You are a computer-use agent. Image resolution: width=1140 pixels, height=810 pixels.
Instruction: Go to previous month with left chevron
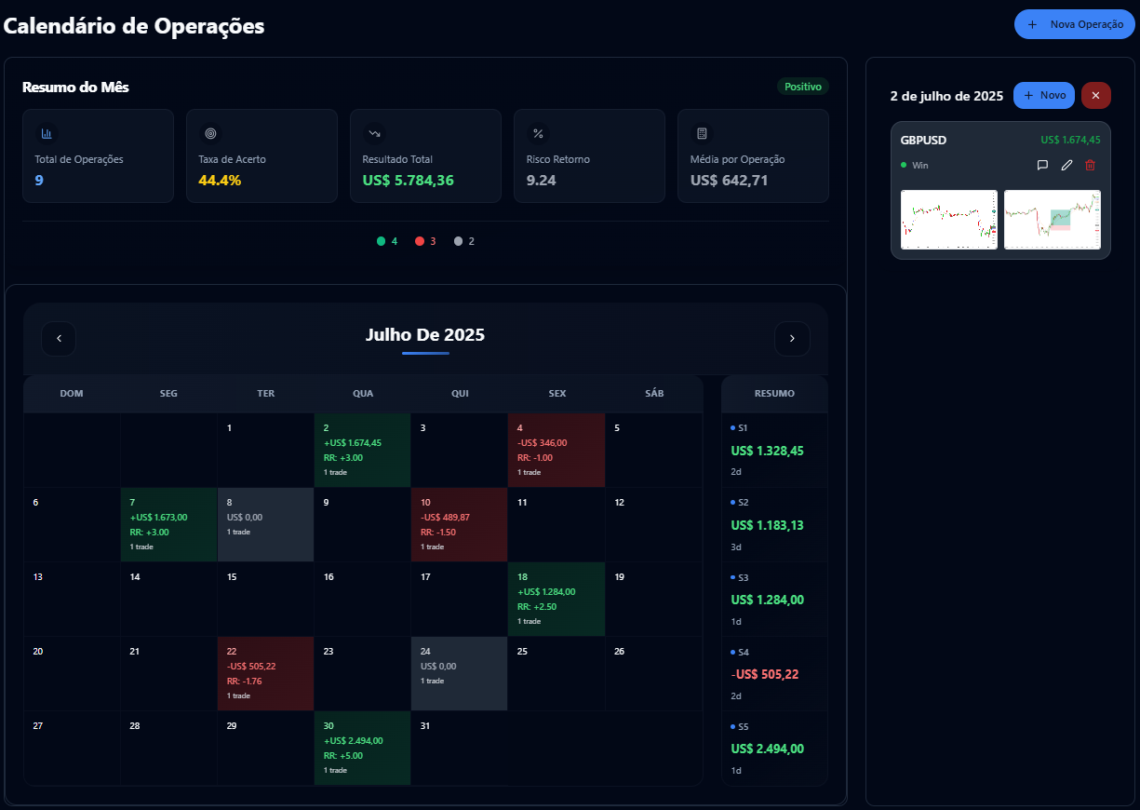(59, 339)
